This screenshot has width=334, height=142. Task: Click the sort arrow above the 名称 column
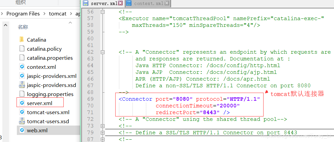pyautogui.click(x=70, y=23)
